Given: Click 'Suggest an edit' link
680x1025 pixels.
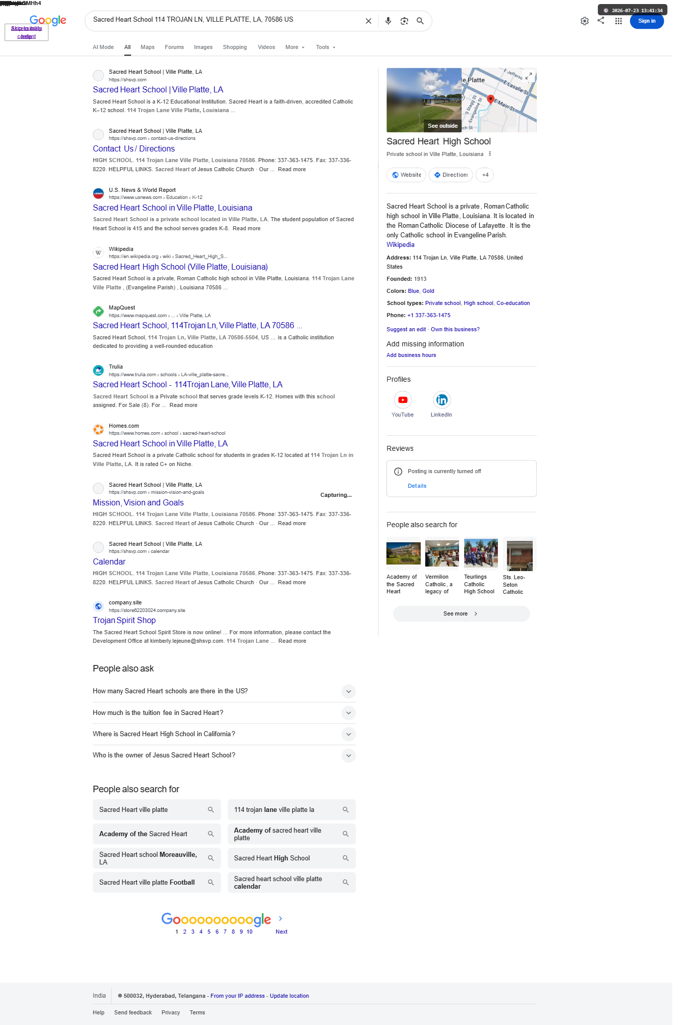Looking at the screenshot, I should 406,330.
